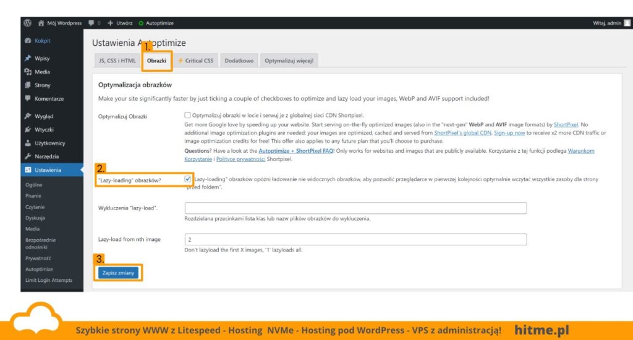633x340 pixels.
Task: Open the Autoptimize settings submenu
Action: (39, 269)
